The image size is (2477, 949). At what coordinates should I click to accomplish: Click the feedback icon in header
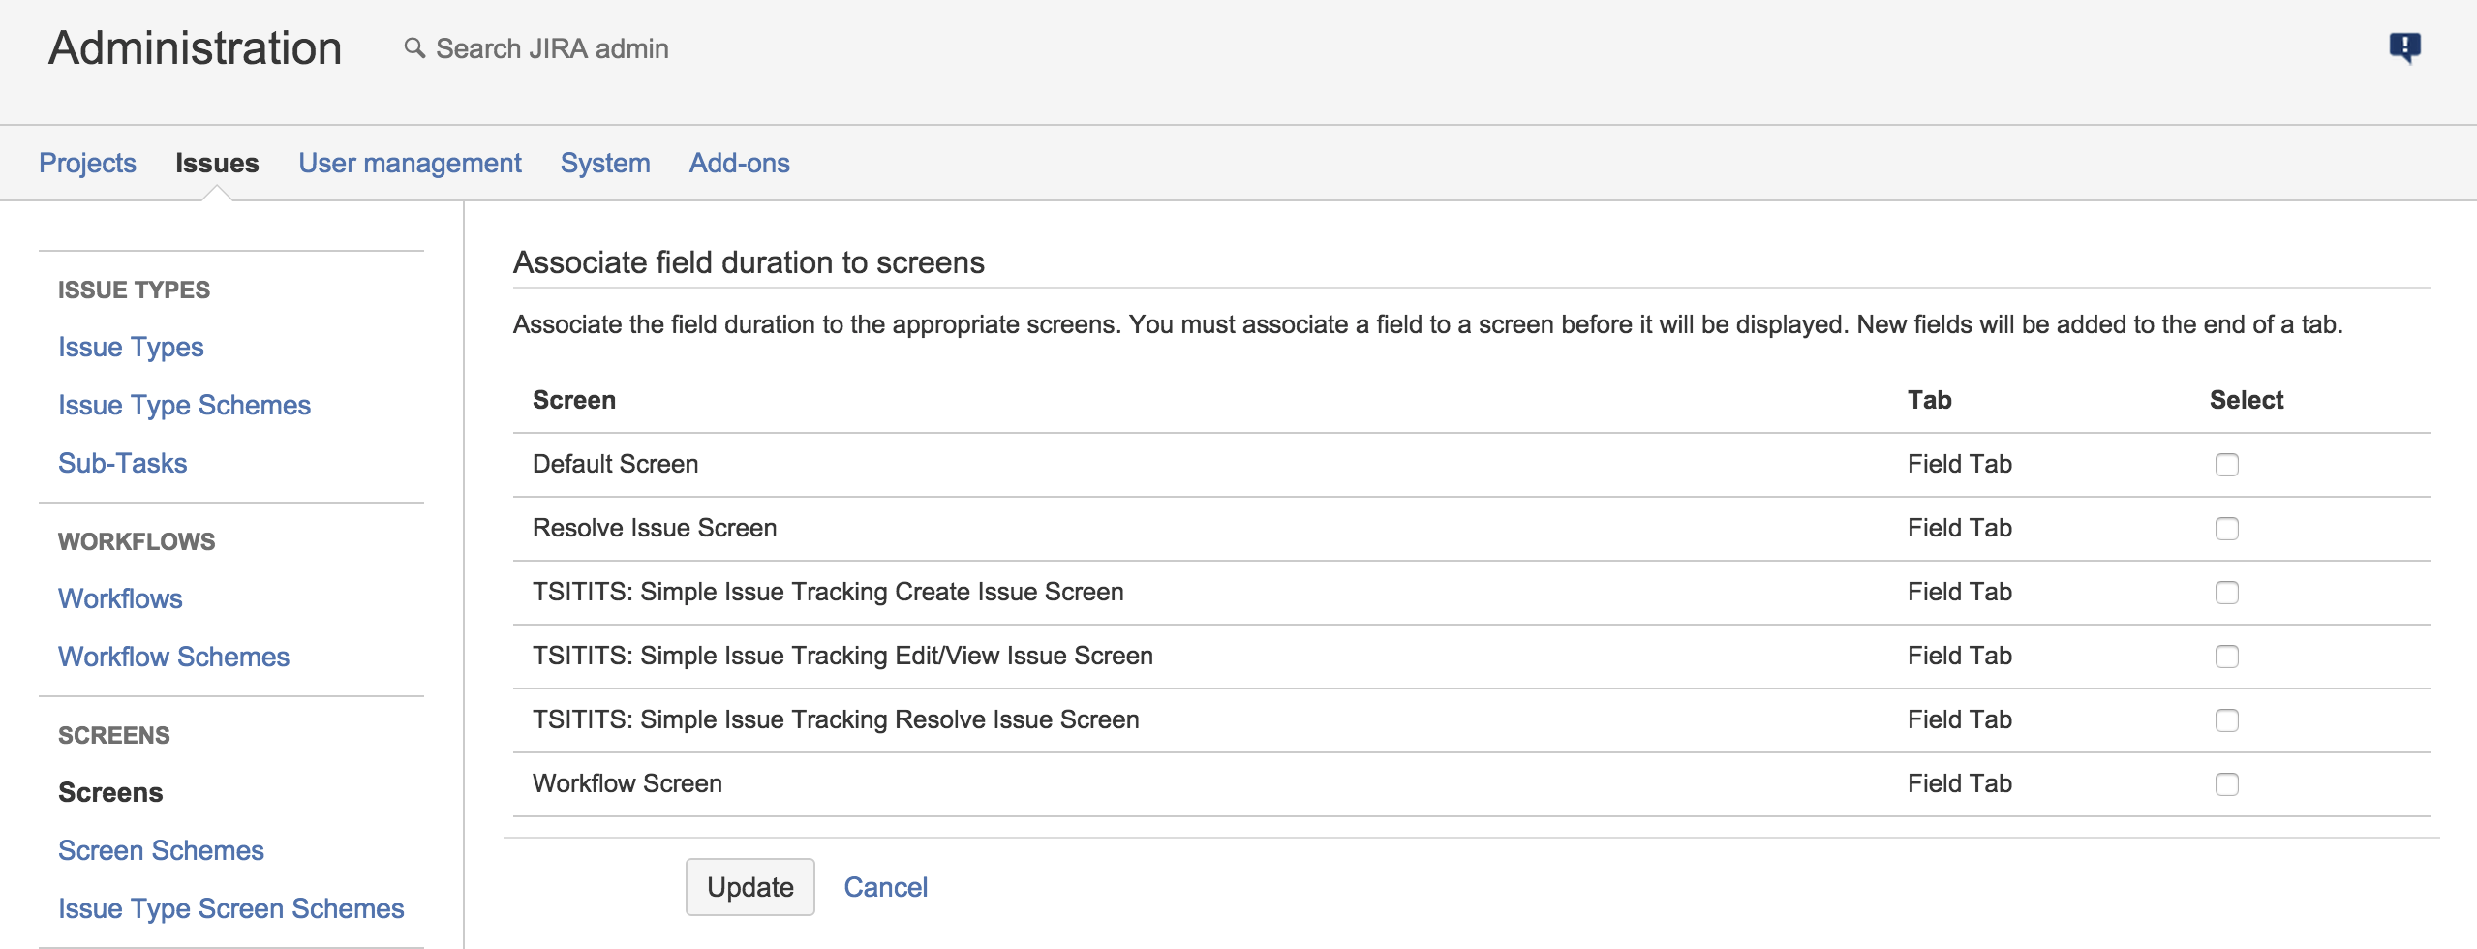click(x=2404, y=47)
